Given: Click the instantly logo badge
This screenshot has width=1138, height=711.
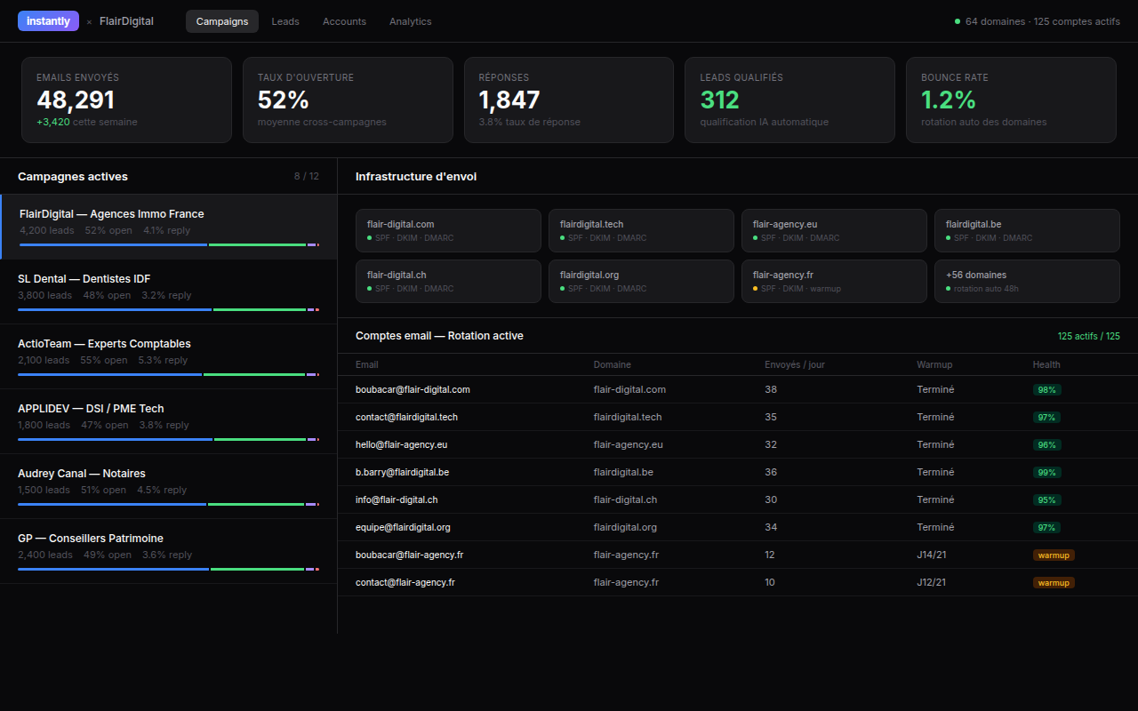Looking at the screenshot, I should (x=48, y=21).
